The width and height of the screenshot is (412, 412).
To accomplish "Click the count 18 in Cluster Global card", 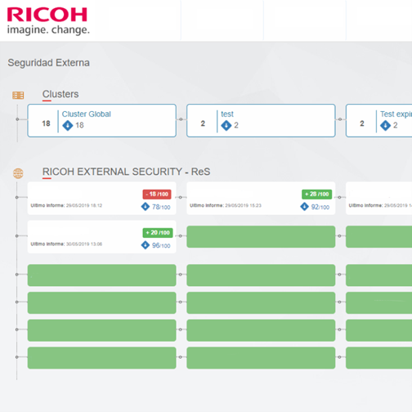I will (x=46, y=123).
